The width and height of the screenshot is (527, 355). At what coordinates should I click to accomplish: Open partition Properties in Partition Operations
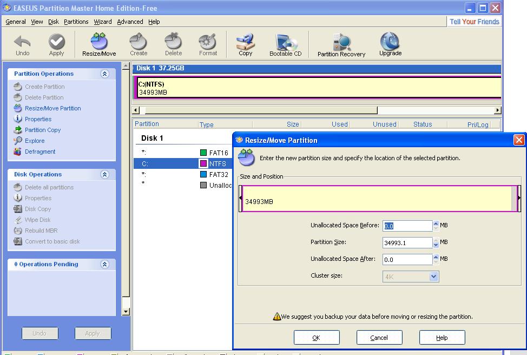[x=32, y=119]
